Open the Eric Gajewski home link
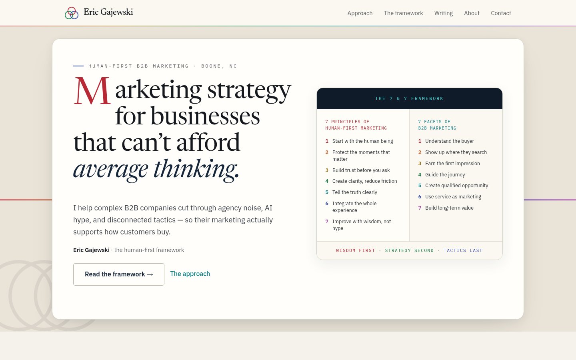Screen dimensions: 576x360 [x=99, y=13]
